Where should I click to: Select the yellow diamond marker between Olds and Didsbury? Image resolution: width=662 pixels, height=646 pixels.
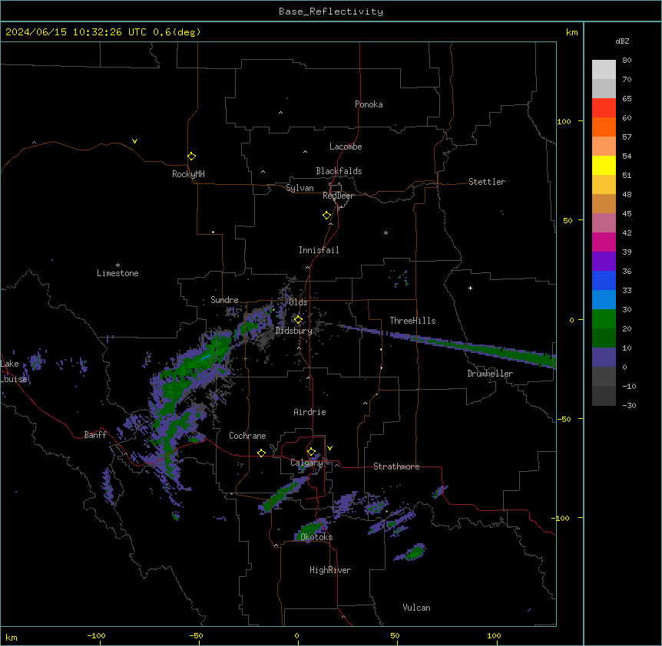pos(298,320)
